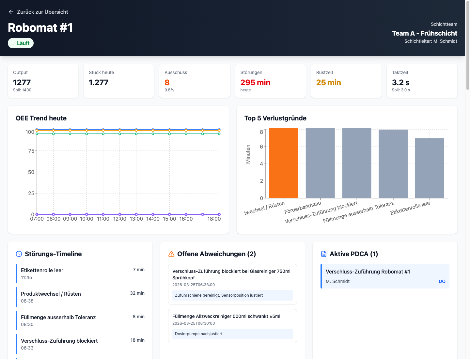Image resolution: width=470 pixels, height=359 pixels.
Task: Click the clock icon beside Störungs-Timeline
Action: 19,254
